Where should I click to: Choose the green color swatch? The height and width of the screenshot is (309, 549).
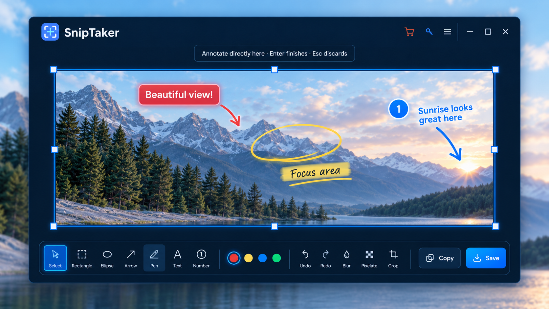click(277, 258)
